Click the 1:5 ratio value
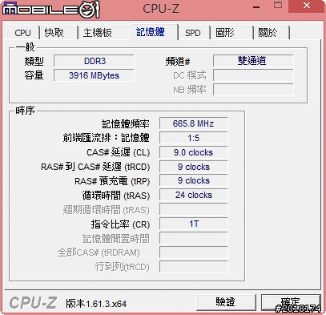This screenshot has height=315, width=326. pyautogui.click(x=194, y=138)
